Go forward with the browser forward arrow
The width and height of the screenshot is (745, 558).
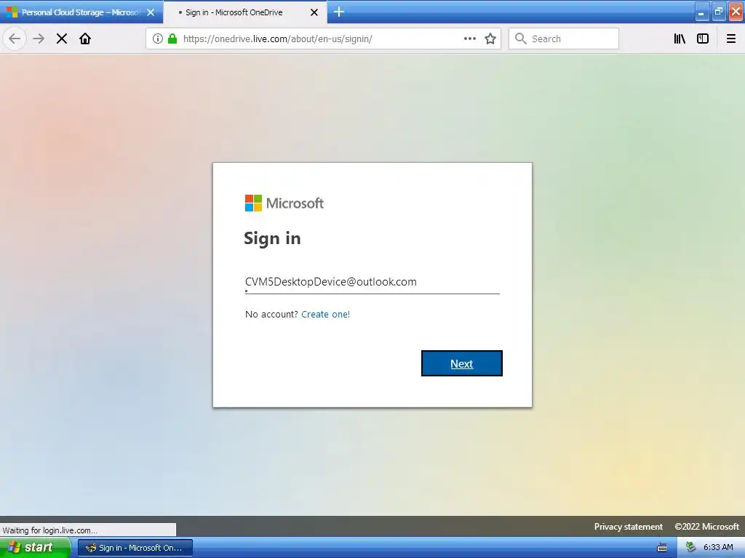pos(39,39)
